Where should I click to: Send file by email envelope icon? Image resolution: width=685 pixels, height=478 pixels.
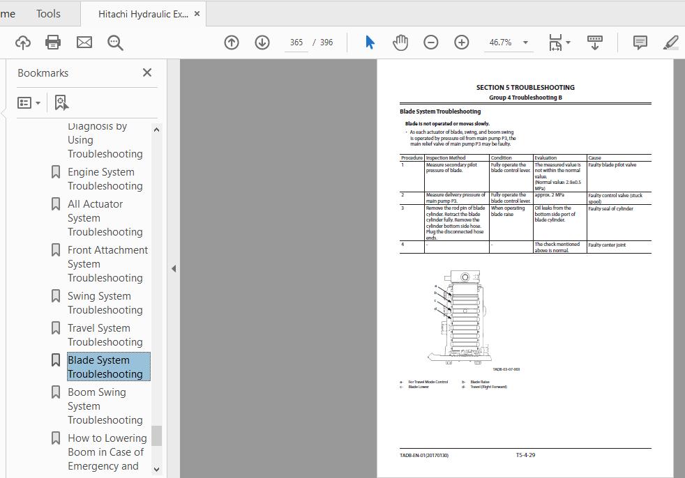[84, 43]
